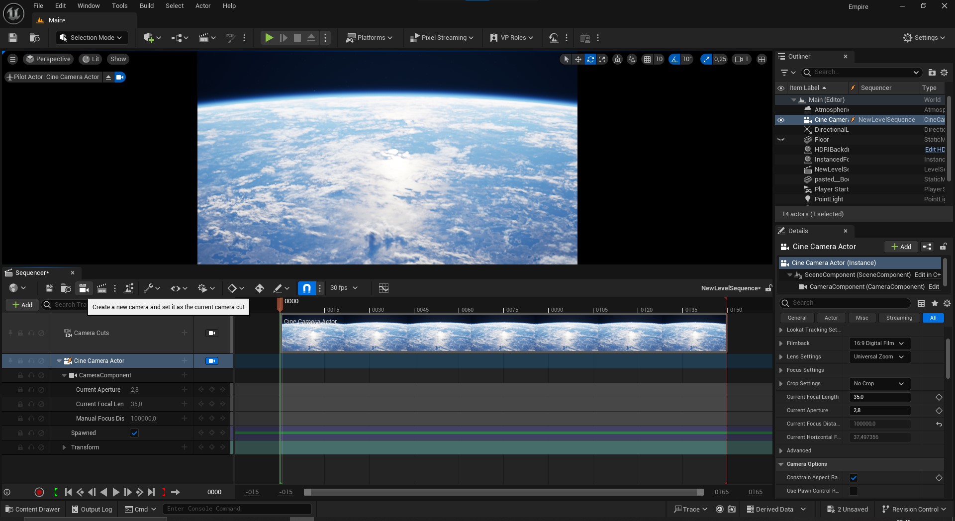Click Sequencer time range scrollbar
The width and height of the screenshot is (955, 521).
tap(503, 492)
